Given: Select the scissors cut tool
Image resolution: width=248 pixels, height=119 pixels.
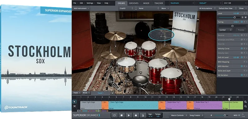Looking at the screenshot, I should pyautogui.click(x=74, y=106).
